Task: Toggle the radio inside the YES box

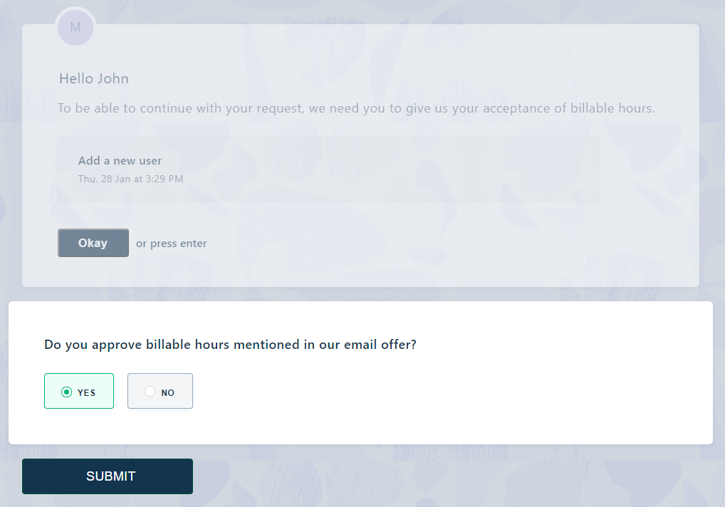Action: pos(66,391)
